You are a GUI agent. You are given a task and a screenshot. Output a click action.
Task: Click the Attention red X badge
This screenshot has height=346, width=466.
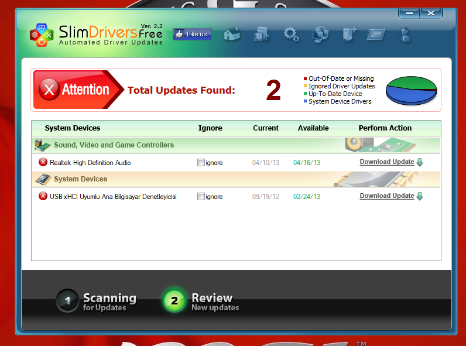(x=49, y=90)
